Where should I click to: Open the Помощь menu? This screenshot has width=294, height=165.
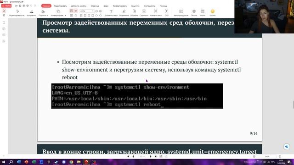point(164,6)
